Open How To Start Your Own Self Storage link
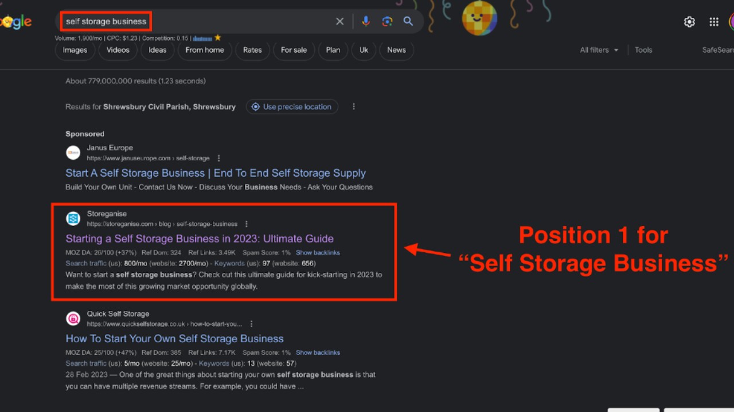Screen dimensions: 734x412 (x=174, y=339)
